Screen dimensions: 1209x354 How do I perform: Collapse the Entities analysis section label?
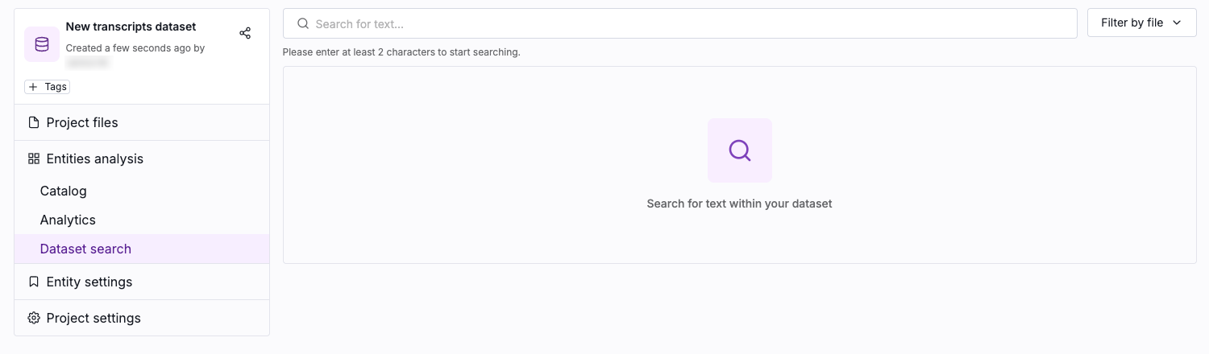(94, 158)
